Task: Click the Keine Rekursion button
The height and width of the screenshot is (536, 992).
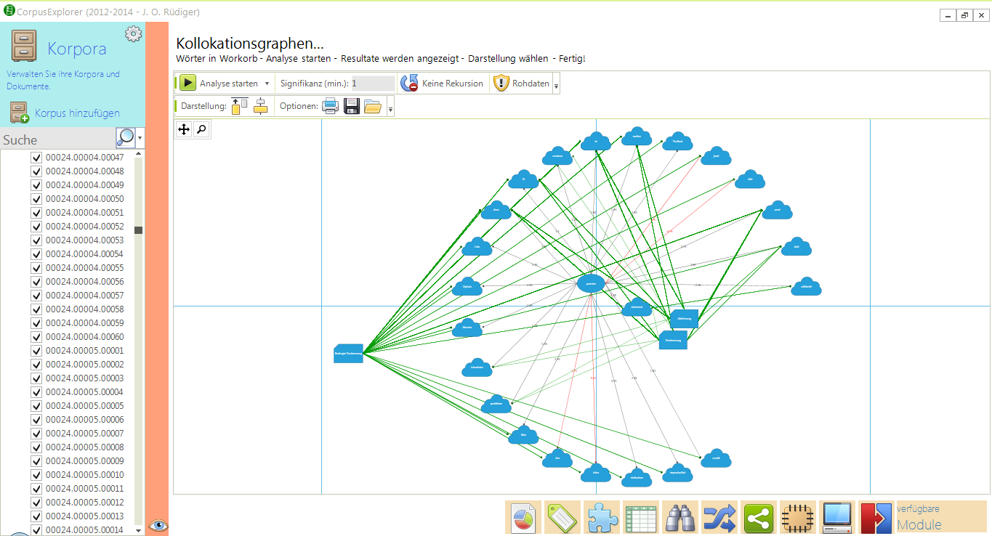Action: click(443, 84)
